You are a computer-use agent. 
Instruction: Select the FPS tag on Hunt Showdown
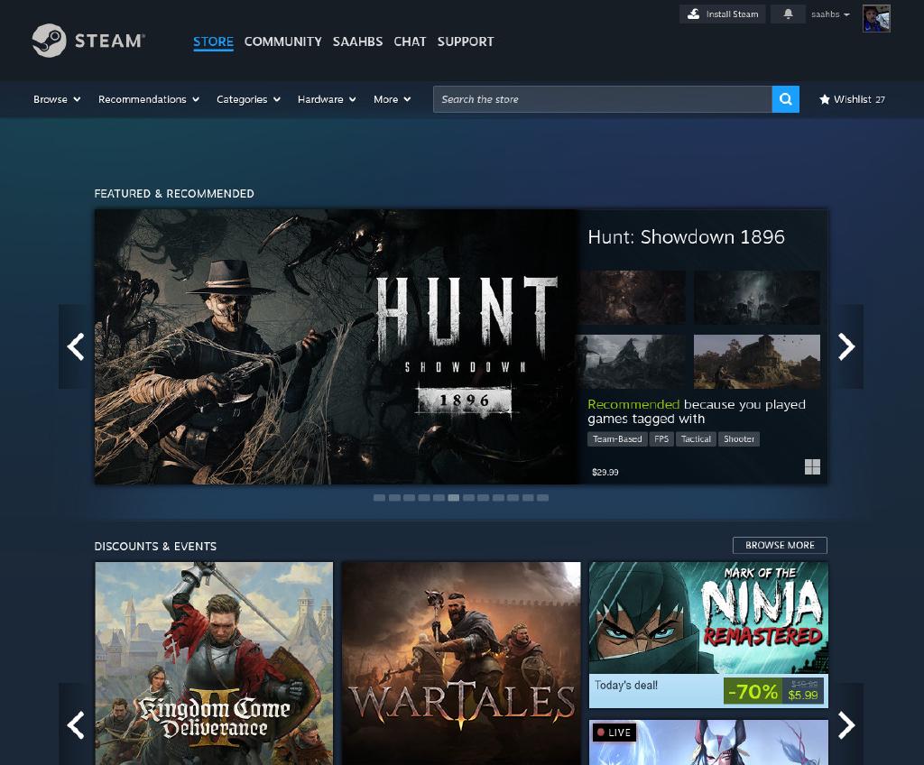[661, 439]
